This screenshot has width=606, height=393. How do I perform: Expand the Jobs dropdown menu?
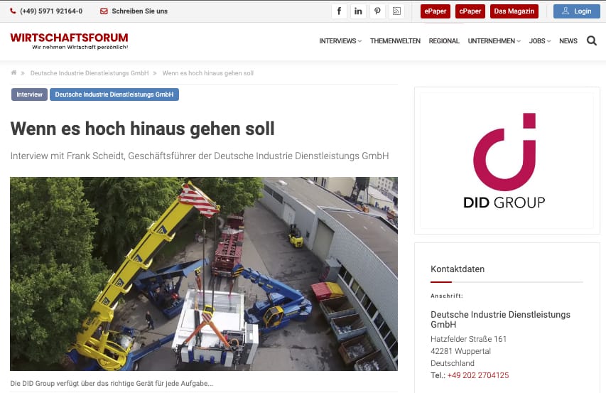tap(539, 41)
